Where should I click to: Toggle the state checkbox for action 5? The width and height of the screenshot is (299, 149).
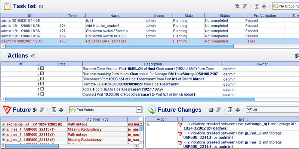point(42,89)
